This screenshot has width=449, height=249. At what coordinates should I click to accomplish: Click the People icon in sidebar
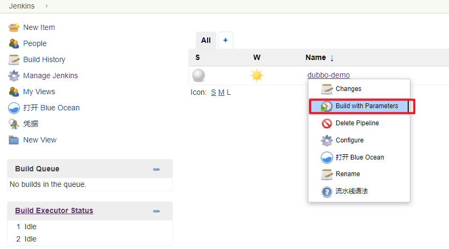[14, 43]
